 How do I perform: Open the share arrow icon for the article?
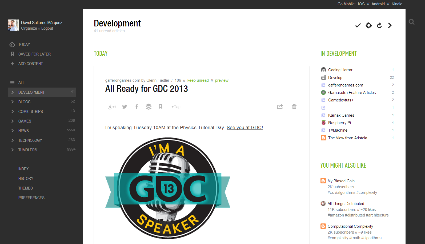[280, 107]
